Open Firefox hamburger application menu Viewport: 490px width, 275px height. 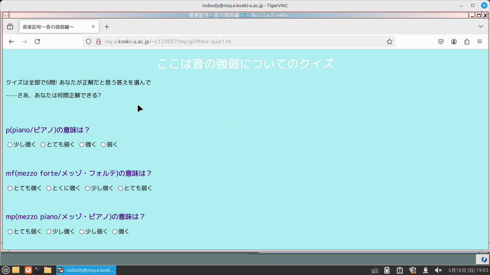[x=480, y=42]
